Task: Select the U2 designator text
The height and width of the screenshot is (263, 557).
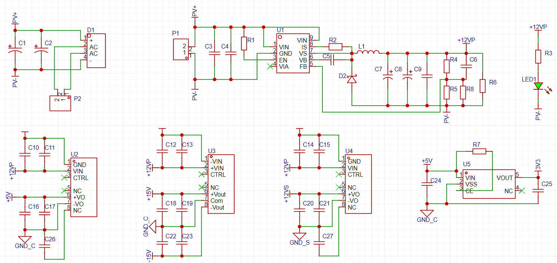Action: [x=74, y=154]
